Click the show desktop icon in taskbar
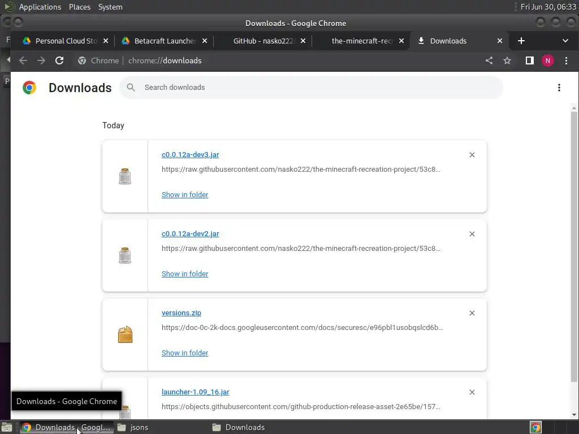The image size is (579, 434). click(7, 427)
